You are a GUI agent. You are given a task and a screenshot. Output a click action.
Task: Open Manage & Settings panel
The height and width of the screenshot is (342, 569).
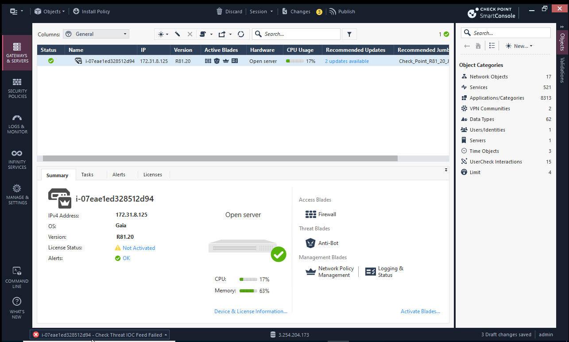[17, 194]
